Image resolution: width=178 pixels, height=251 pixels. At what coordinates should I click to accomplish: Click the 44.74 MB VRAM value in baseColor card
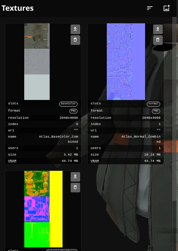pyautogui.click(x=70, y=161)
